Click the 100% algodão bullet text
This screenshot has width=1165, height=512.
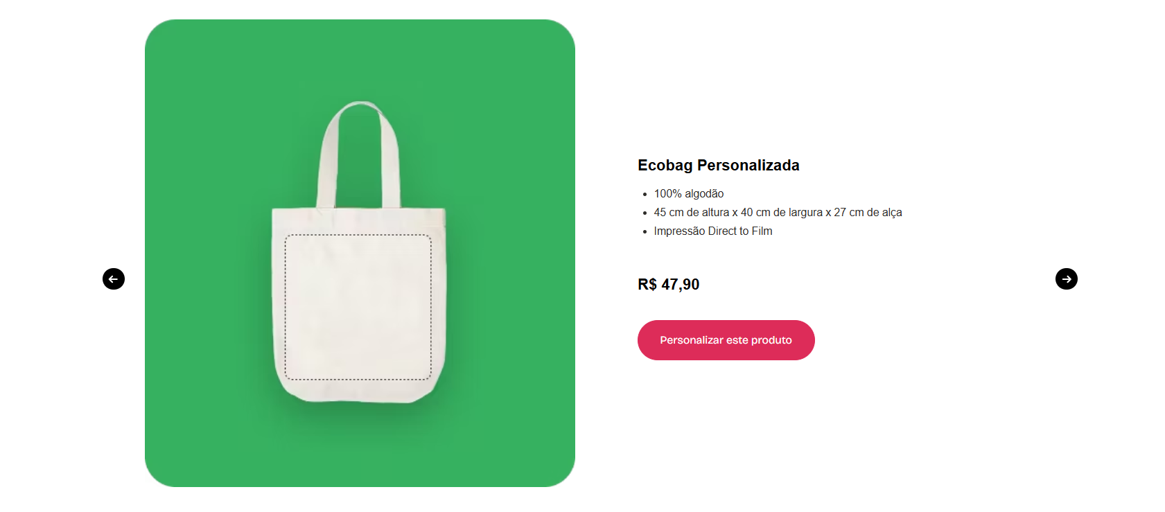689,194
